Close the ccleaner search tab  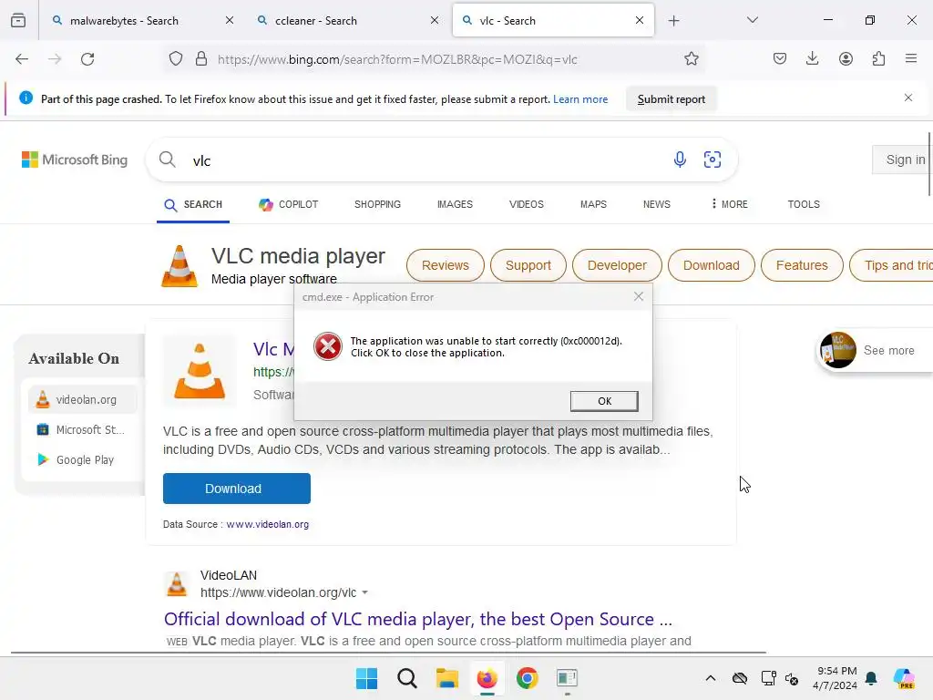(435, 20)
